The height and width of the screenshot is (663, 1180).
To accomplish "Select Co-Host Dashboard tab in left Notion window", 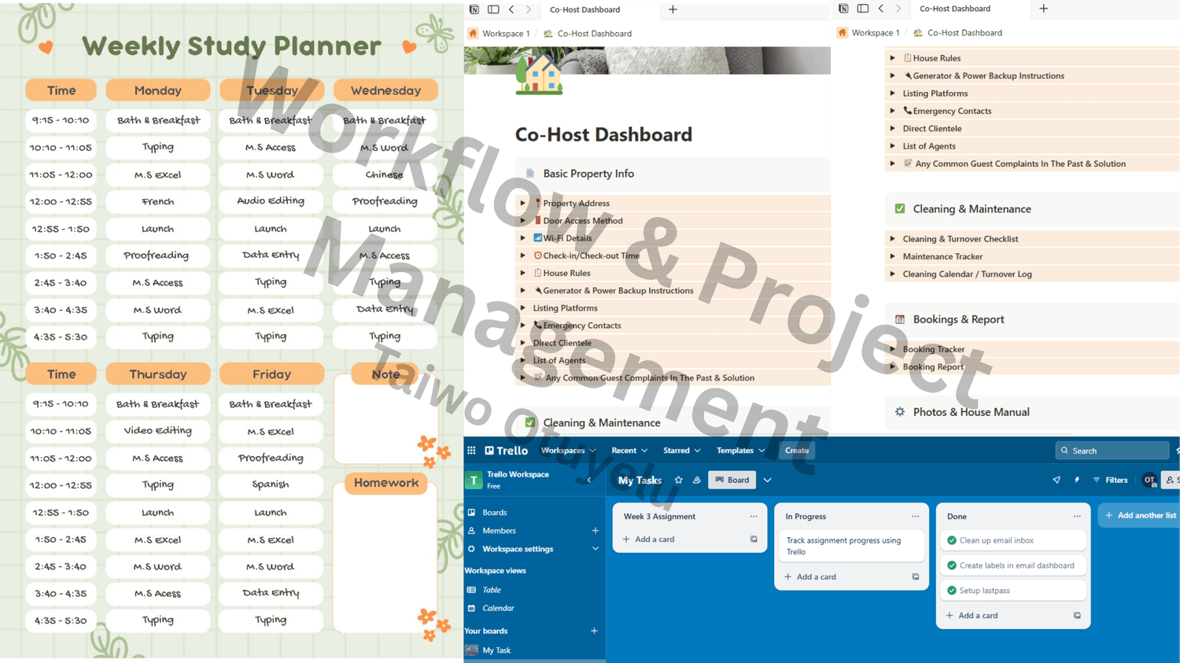I will coord(584,9).
